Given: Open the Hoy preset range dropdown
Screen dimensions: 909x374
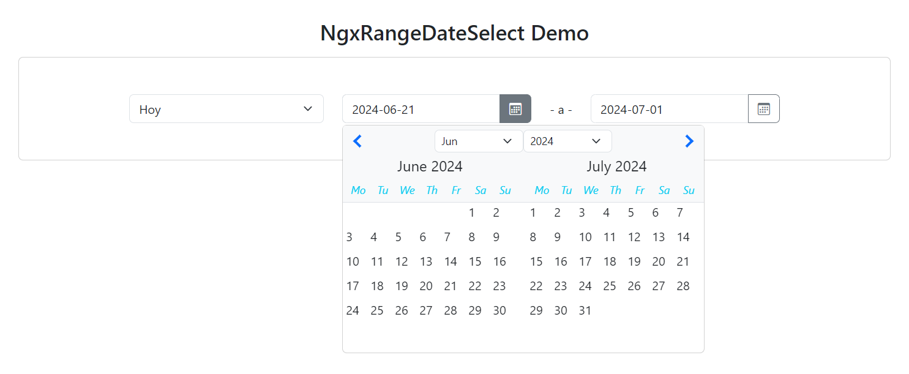Looking at the screenshot, I should pyautogui.click(x=226, y=109).
